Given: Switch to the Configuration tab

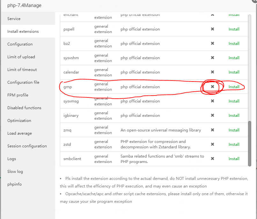Looking at the screenshot, I should click(x=20, y=44).
